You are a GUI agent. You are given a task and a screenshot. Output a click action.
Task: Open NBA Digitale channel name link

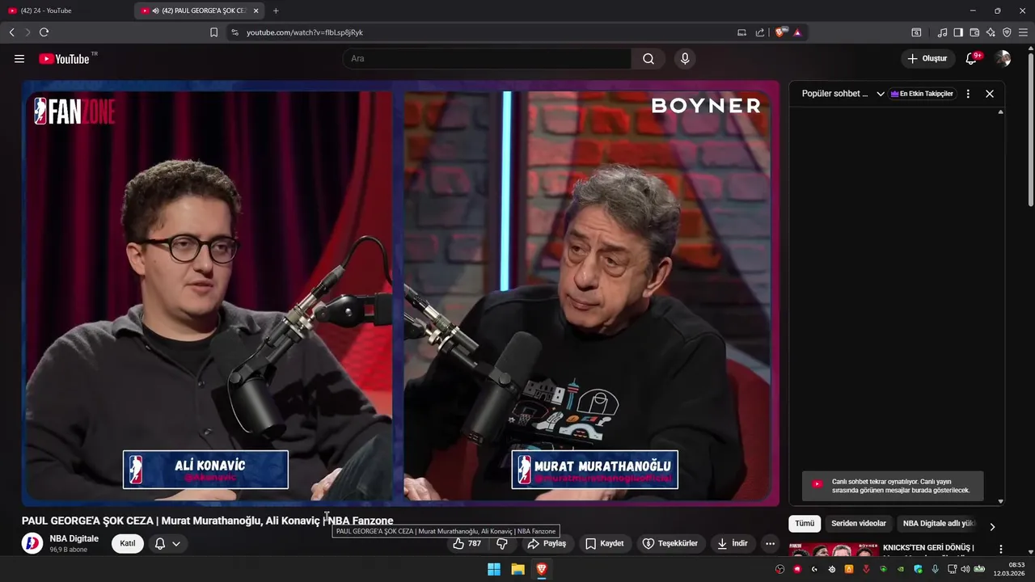coord(74,538)
